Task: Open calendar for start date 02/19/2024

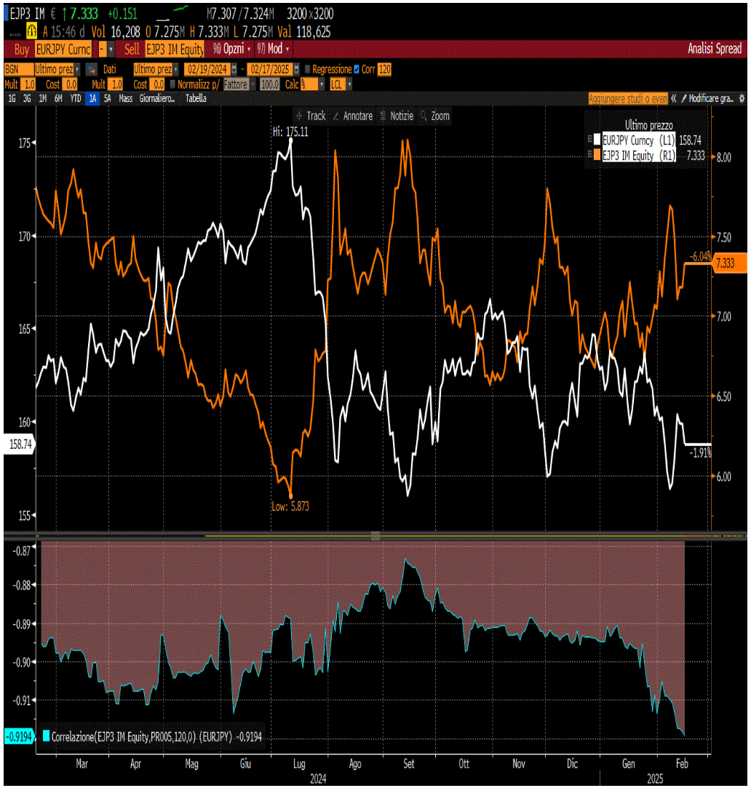Action: [234, 69]
